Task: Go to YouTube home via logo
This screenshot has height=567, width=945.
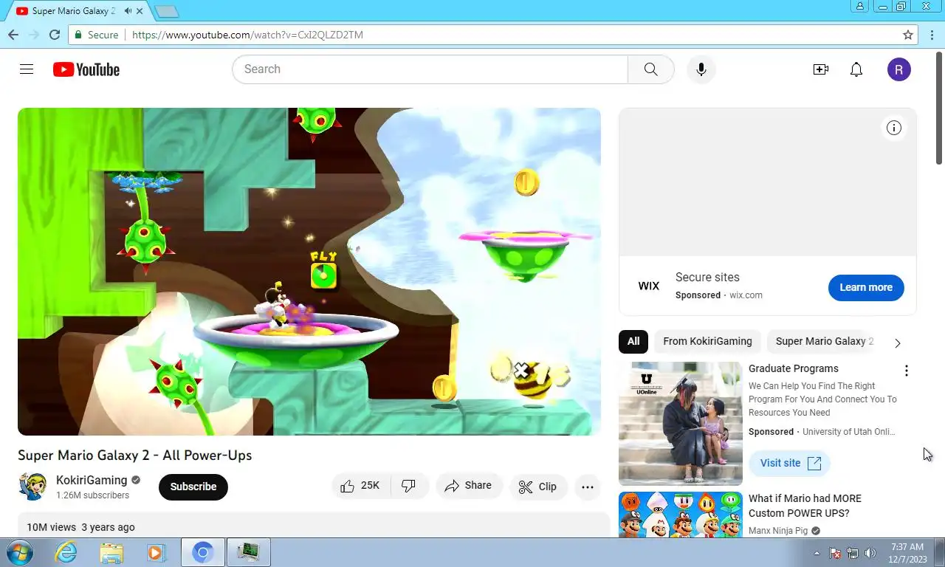Action: point(86,69)
